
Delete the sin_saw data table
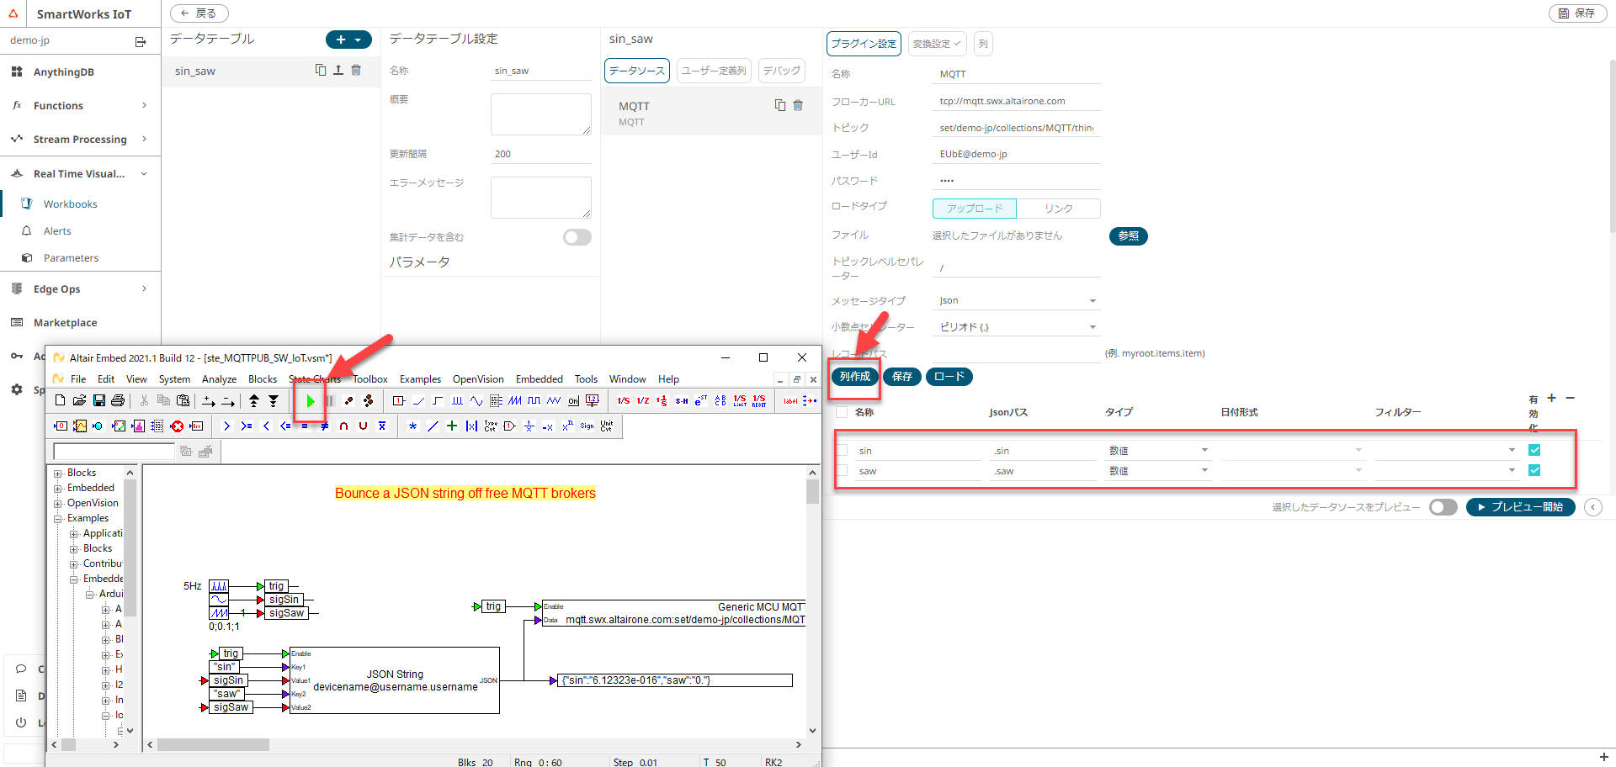point(356,71)
